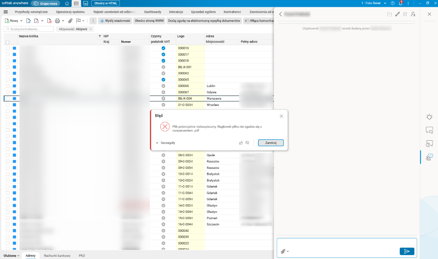The image size is (438, 259).
Task: Expand the chat attachment chevron
Action: point(288,252)
